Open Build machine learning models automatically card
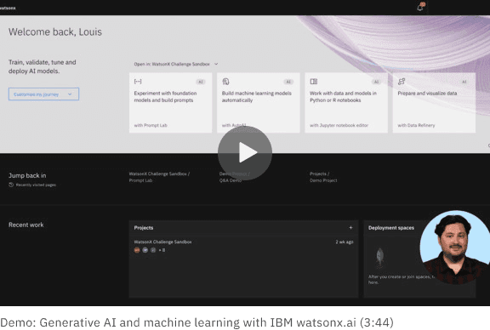The image size is (490, 330). (259, 103)
